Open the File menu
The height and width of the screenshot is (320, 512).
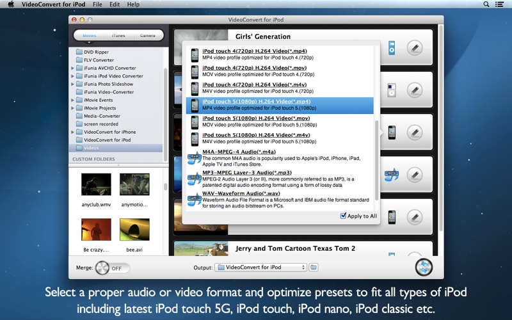97,4
